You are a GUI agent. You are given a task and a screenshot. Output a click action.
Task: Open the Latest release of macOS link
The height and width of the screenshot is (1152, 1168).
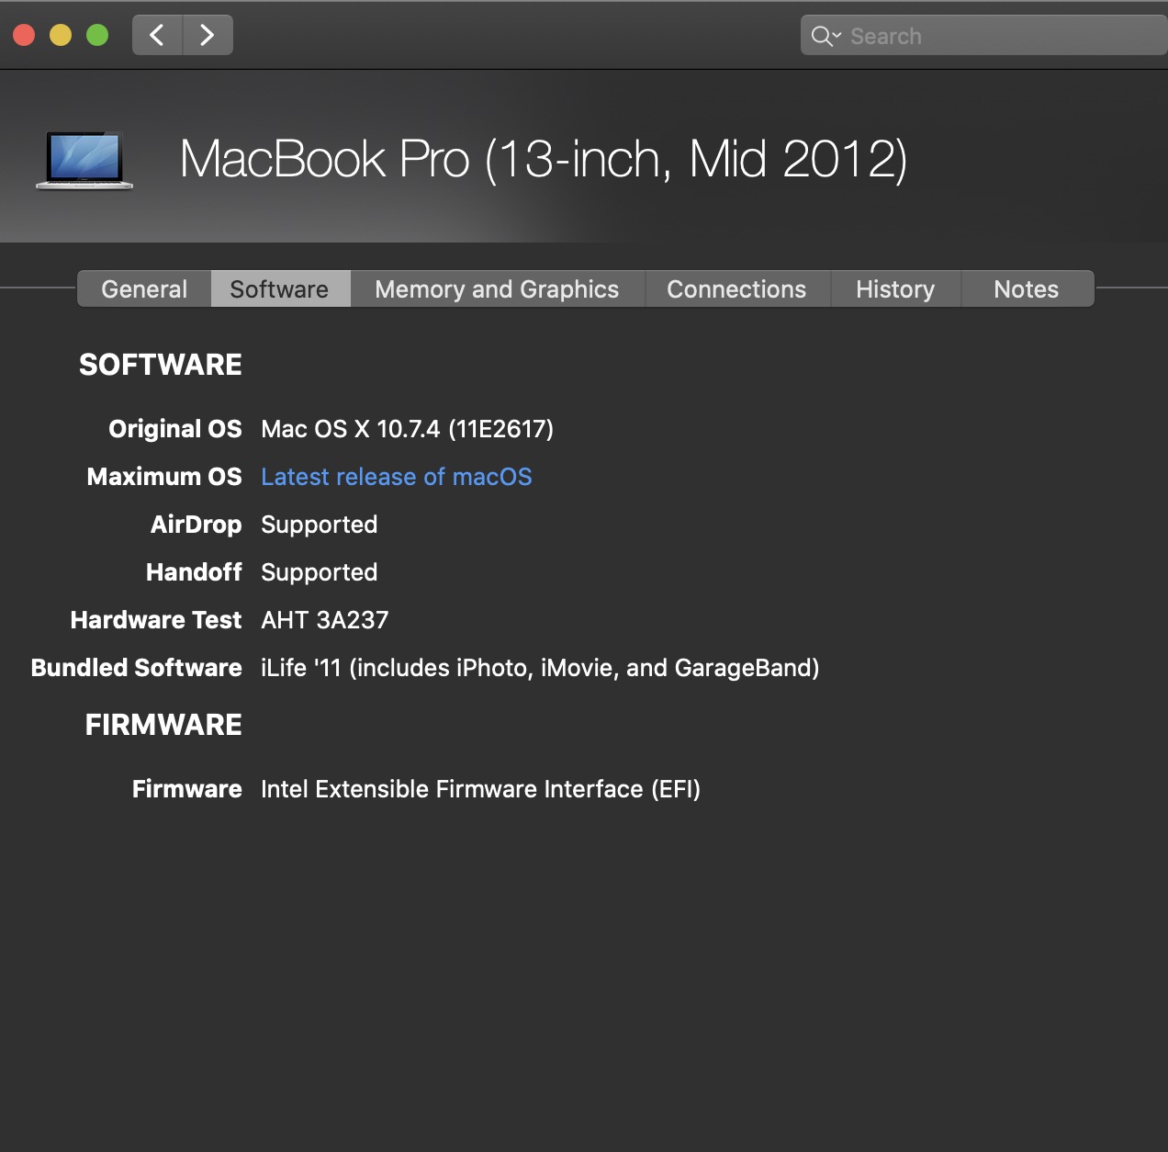click(x=397, y=477)
